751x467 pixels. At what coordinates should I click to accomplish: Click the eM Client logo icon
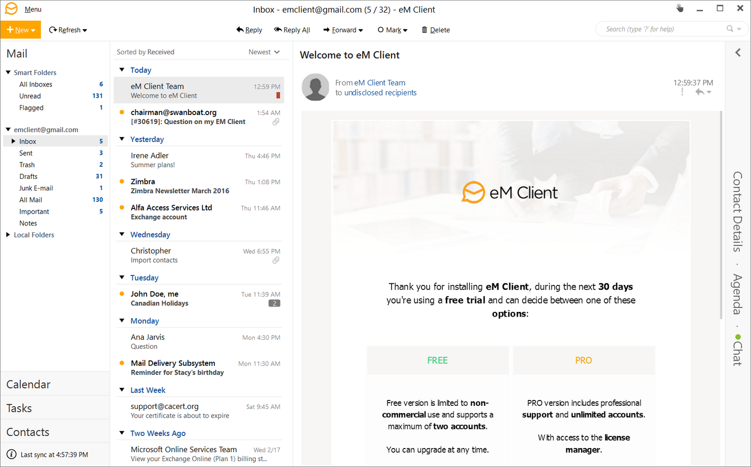point(11,9)
